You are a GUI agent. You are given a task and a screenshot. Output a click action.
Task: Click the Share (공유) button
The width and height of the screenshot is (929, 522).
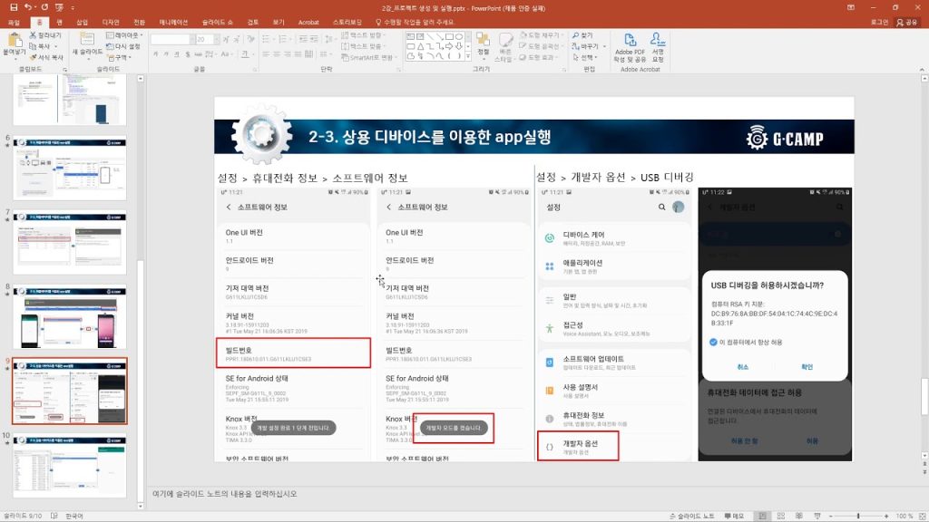click(905, 21)
